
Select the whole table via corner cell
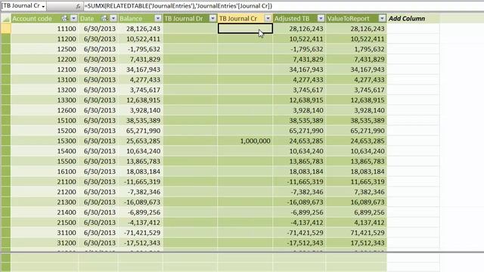click(6, 18)
